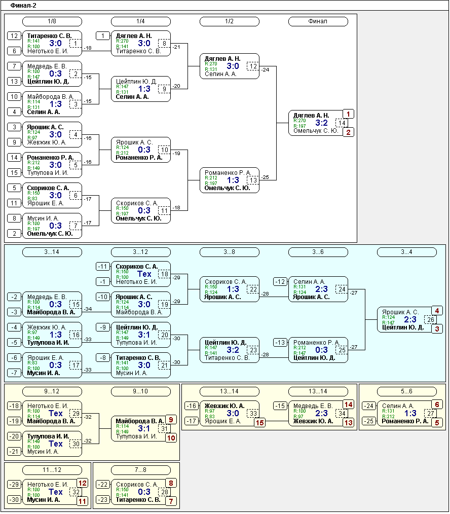Click red 1st place badge by Дяглев

349,114
